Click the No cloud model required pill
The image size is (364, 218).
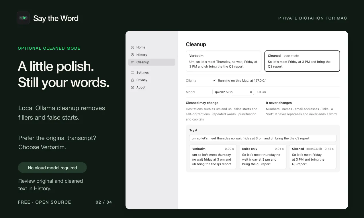[x=52, y=168]
